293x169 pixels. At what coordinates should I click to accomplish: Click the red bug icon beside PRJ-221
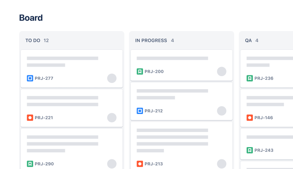(30, 118)
